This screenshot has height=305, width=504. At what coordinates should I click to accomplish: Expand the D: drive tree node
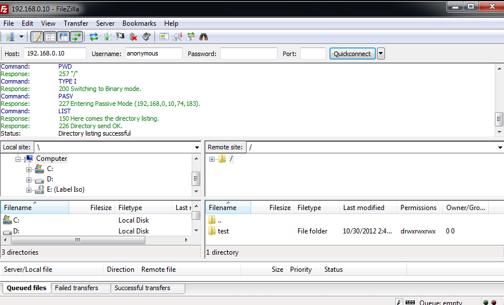pos(29,180)
